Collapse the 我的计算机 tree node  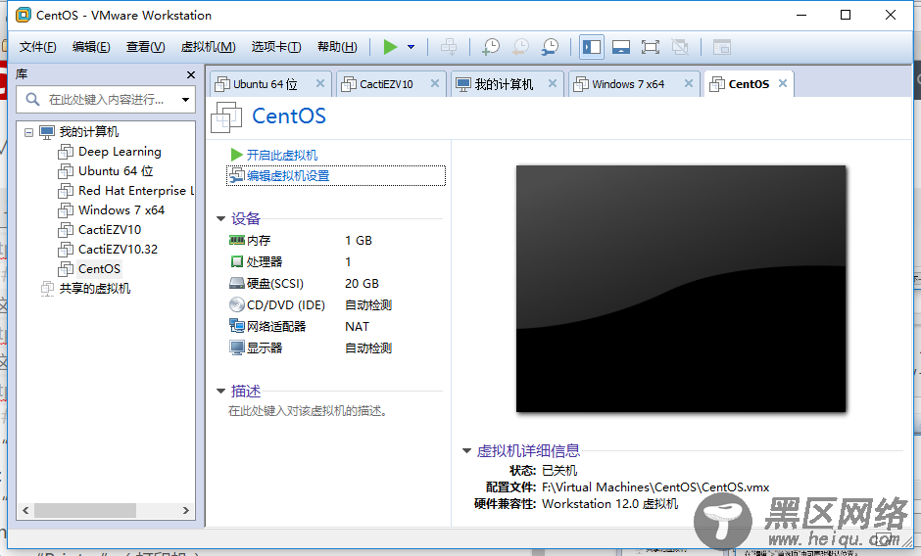[x=28, y=132]
